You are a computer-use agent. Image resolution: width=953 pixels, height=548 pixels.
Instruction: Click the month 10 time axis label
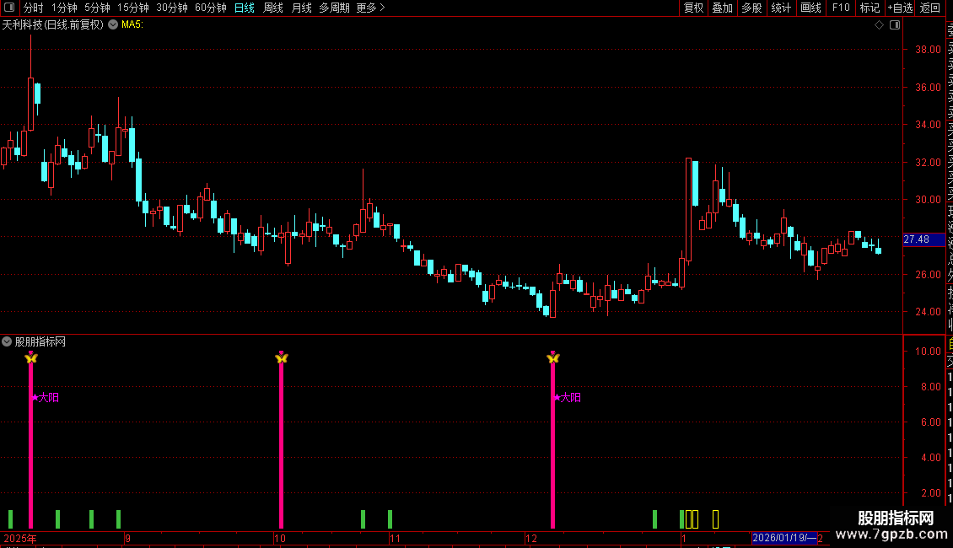[x=280, y=538]
